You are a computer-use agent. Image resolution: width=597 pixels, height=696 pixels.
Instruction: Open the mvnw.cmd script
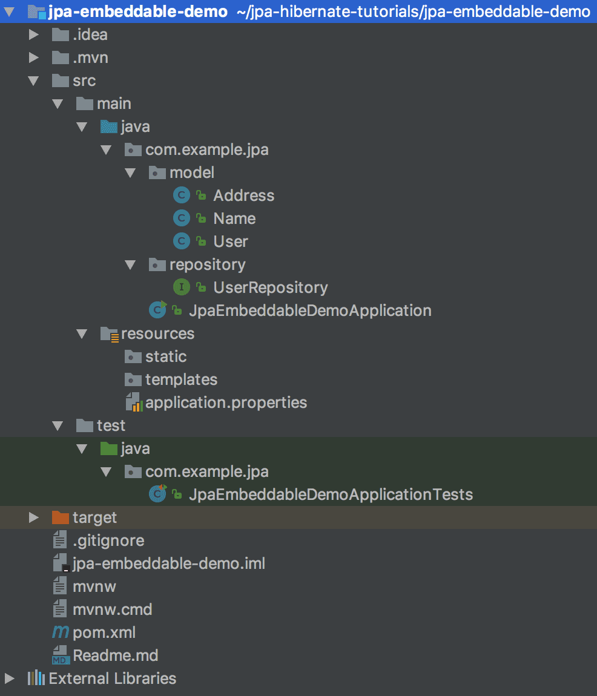[x=111, y=609]
